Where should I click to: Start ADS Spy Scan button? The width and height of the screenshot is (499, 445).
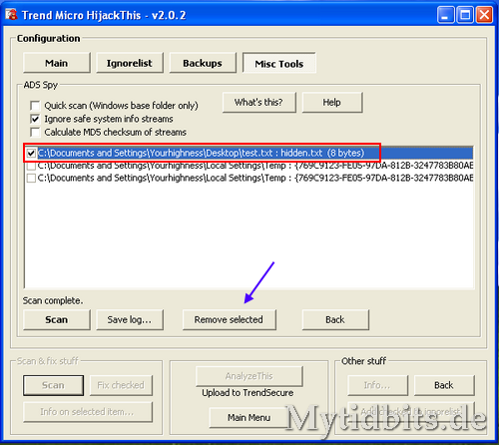(57, 319)
